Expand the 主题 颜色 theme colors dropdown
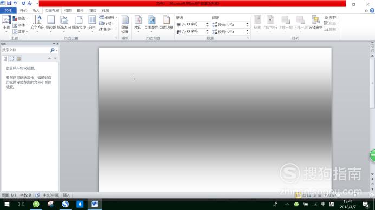 point(20,18)
